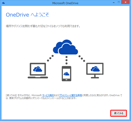Image resolution: width=131 pixels, height=121 pixels.
Task: Click the Microsoft OneDrive title text
Action: (x=65, y=3)
